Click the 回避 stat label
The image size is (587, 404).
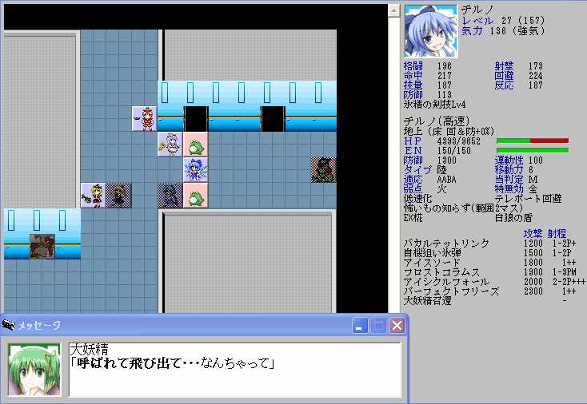pyautogui.click(x=504, y=76)
